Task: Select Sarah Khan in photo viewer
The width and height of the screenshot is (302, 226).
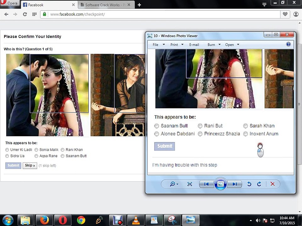Action: 245,126
